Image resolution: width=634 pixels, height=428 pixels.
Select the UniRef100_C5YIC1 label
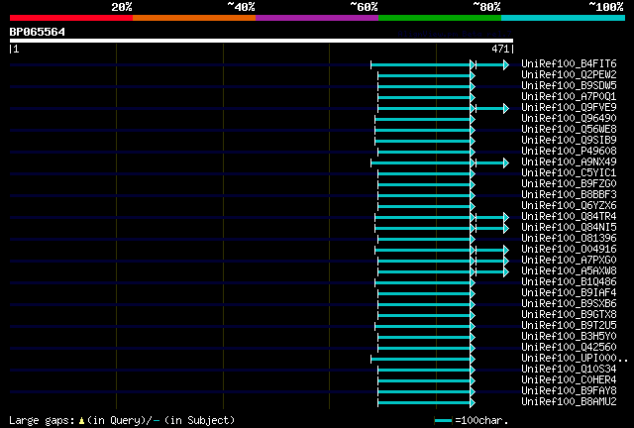click(569, 173)
